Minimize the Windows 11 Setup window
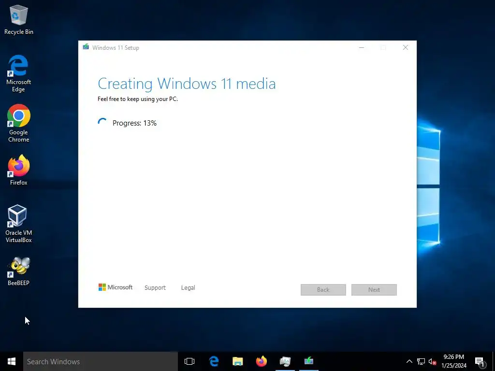 click(x=362, y=48)
